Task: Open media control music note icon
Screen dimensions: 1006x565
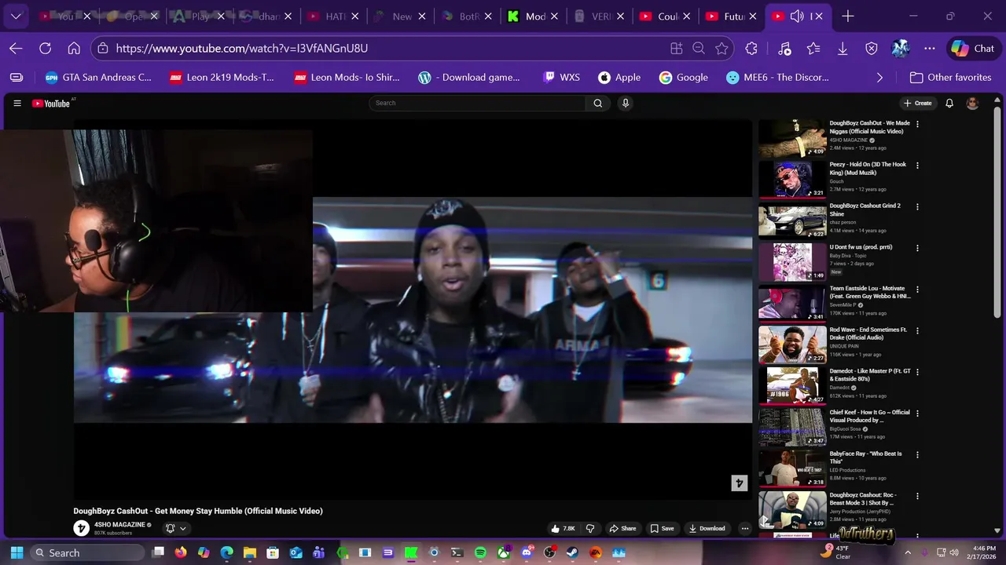Action: (784, 48)
